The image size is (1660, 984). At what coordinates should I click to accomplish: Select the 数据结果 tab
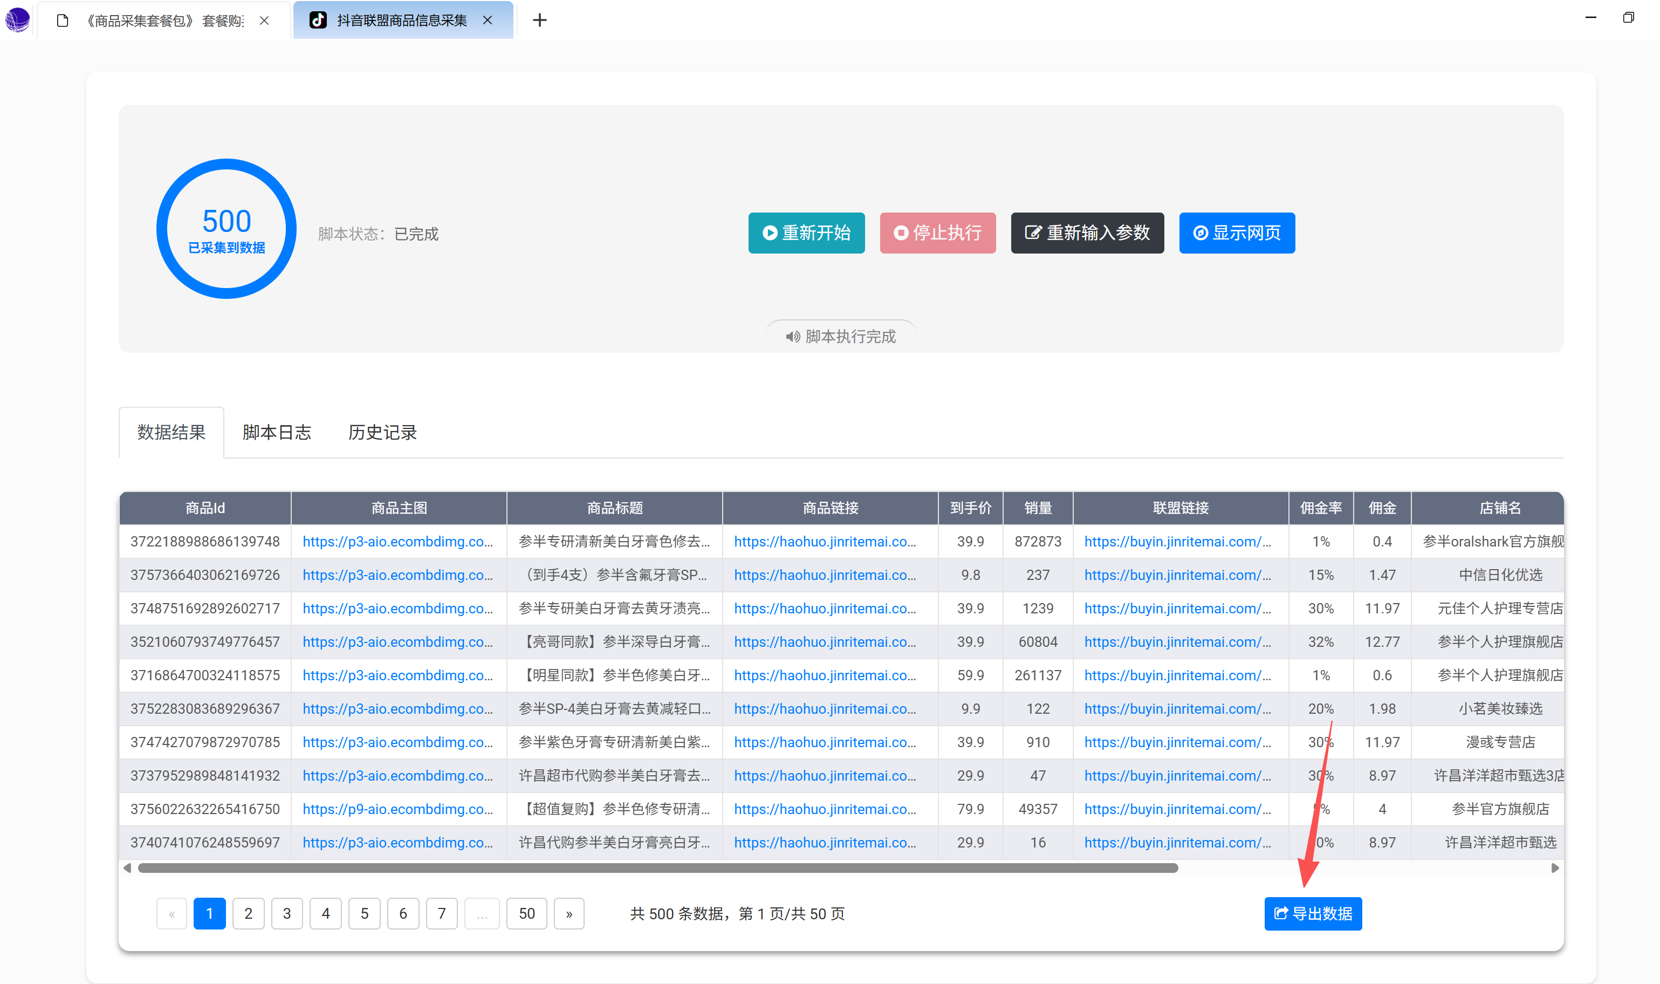pyautogui.click(x=172, y=432)
